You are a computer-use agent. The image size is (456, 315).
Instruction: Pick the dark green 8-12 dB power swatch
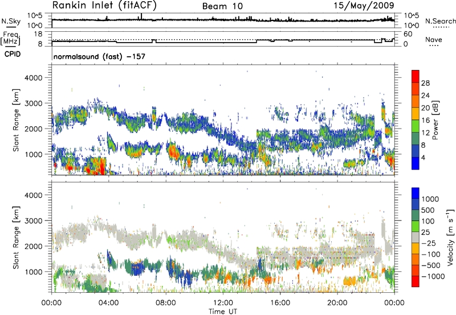point(416,139)
